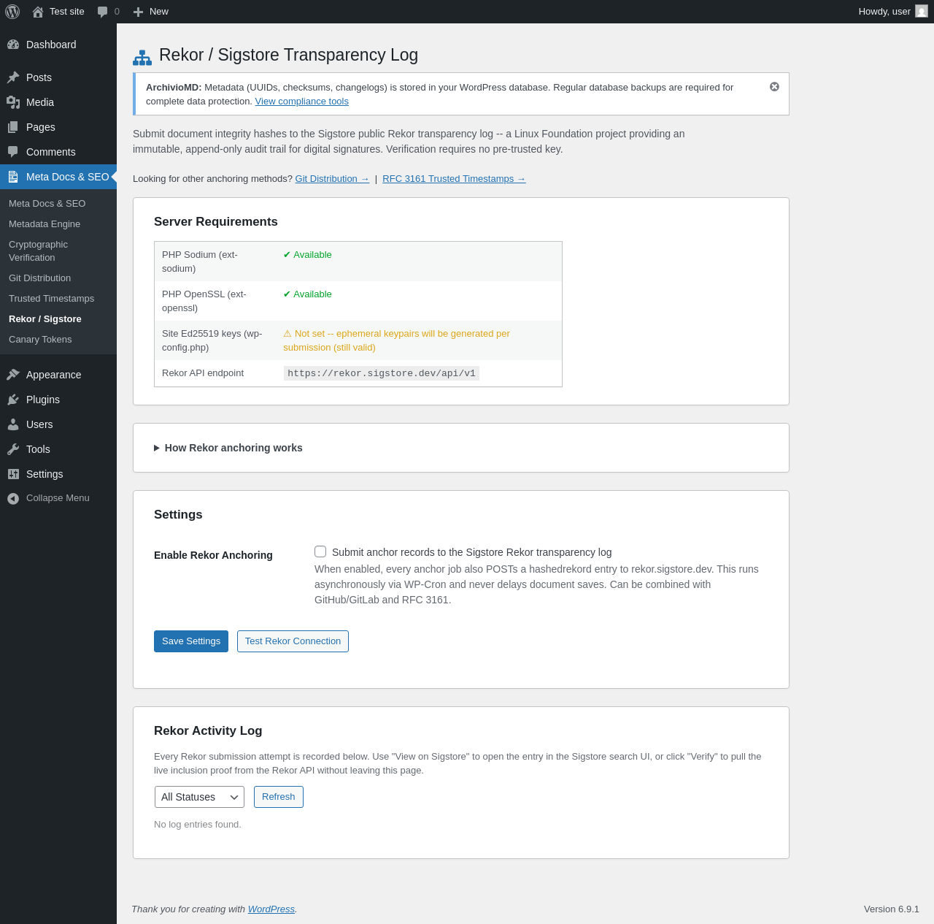The width and height of the screenshot is (934, 924).
Task: Click the New label in admin bar
Action: [159, 12]
